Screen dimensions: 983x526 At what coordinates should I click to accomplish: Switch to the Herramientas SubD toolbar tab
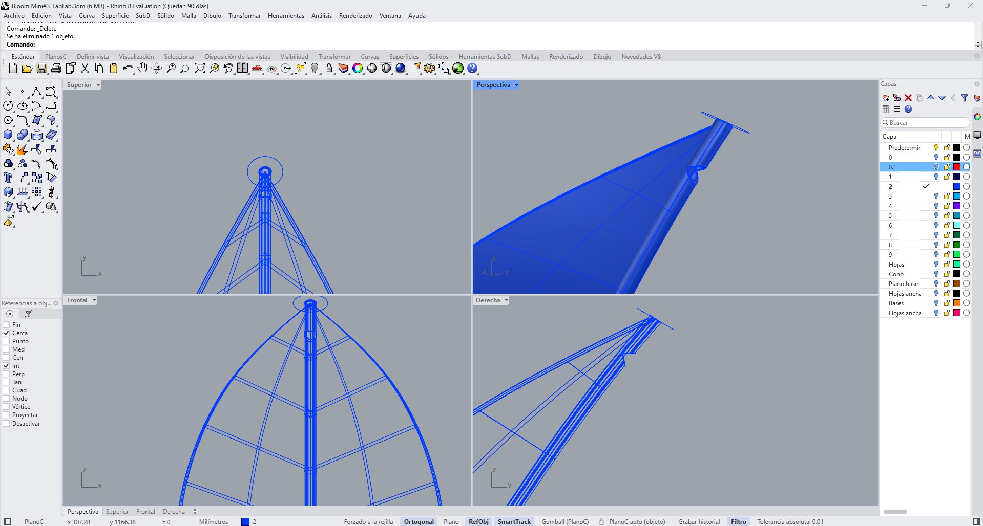(x=485, y=57)
